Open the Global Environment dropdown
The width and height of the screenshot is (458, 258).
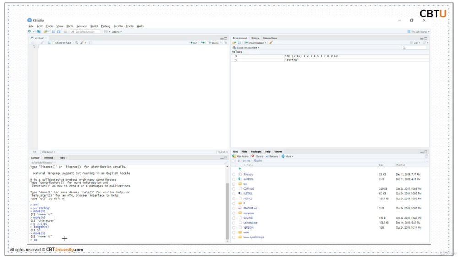point(246,48)
